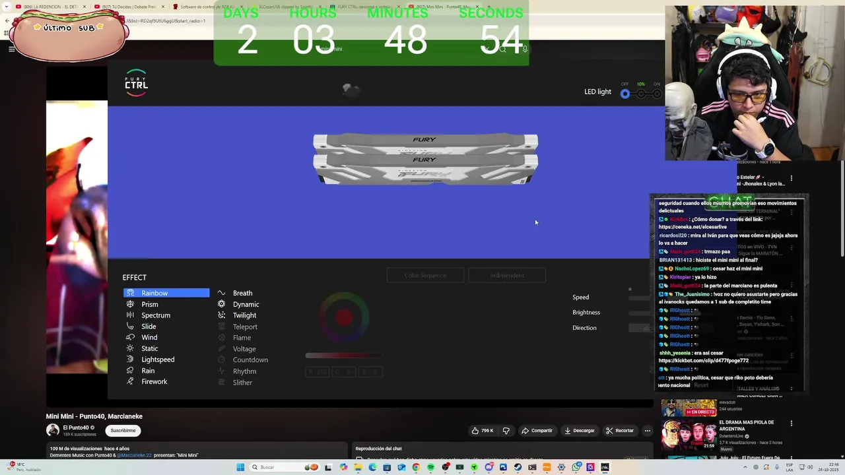Click the red color gradient bar
Image resolution: width=845 pixels, height=475 pixels.
tap(343, 356)
